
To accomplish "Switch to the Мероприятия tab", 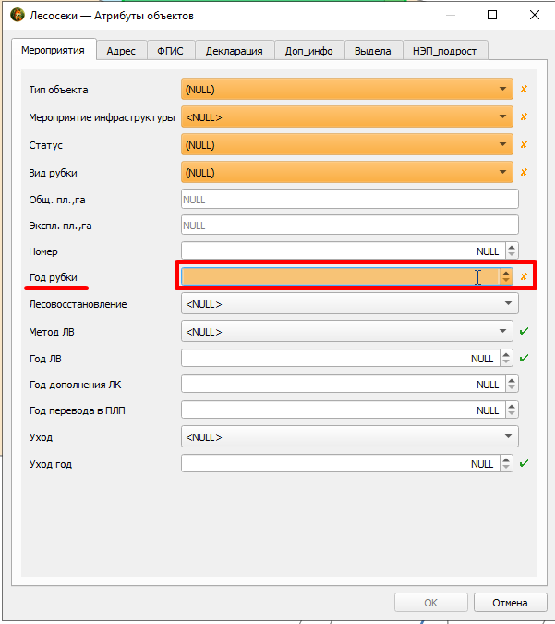I will coord(54,50).
